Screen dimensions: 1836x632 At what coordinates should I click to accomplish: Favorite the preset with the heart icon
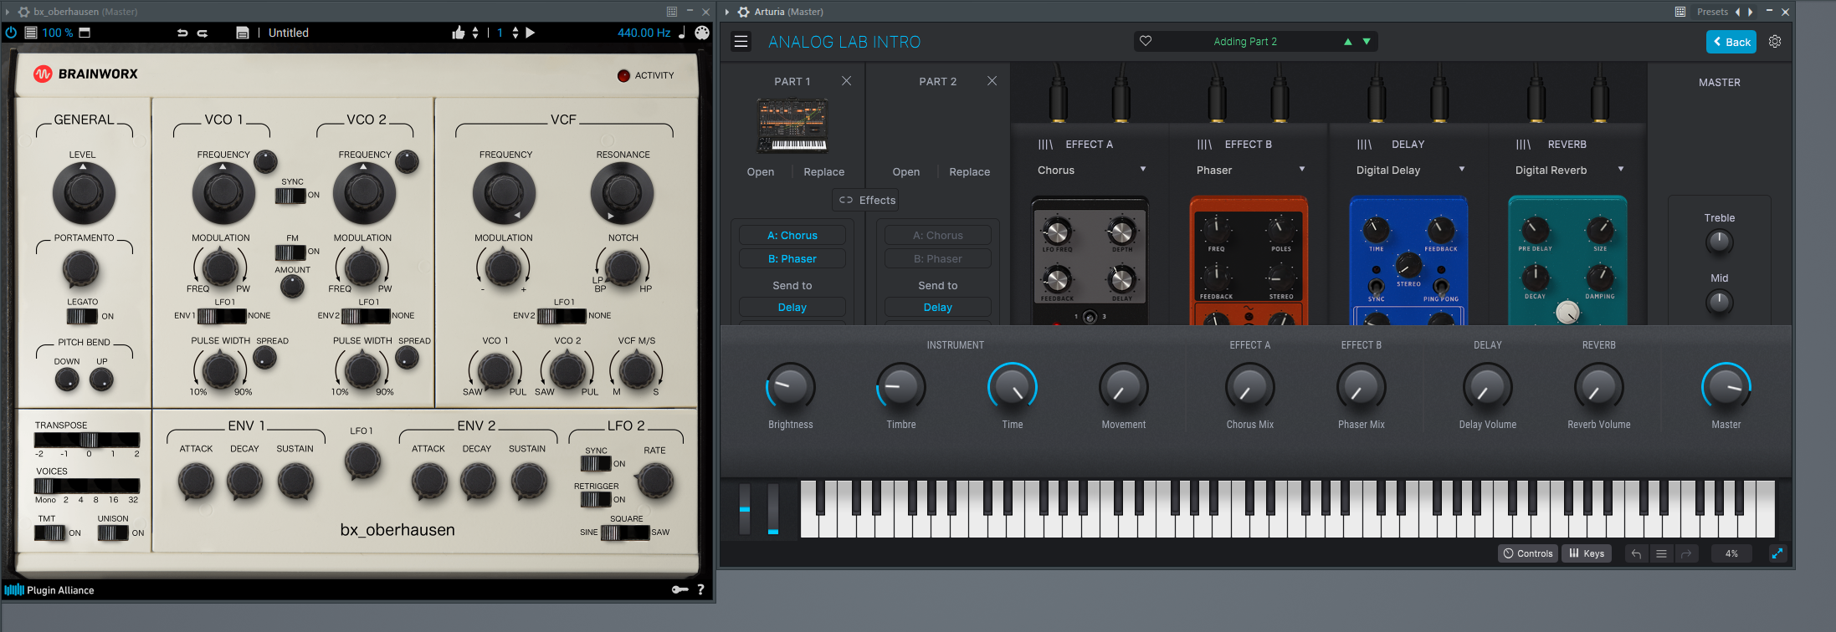(x=1146, y=41)
